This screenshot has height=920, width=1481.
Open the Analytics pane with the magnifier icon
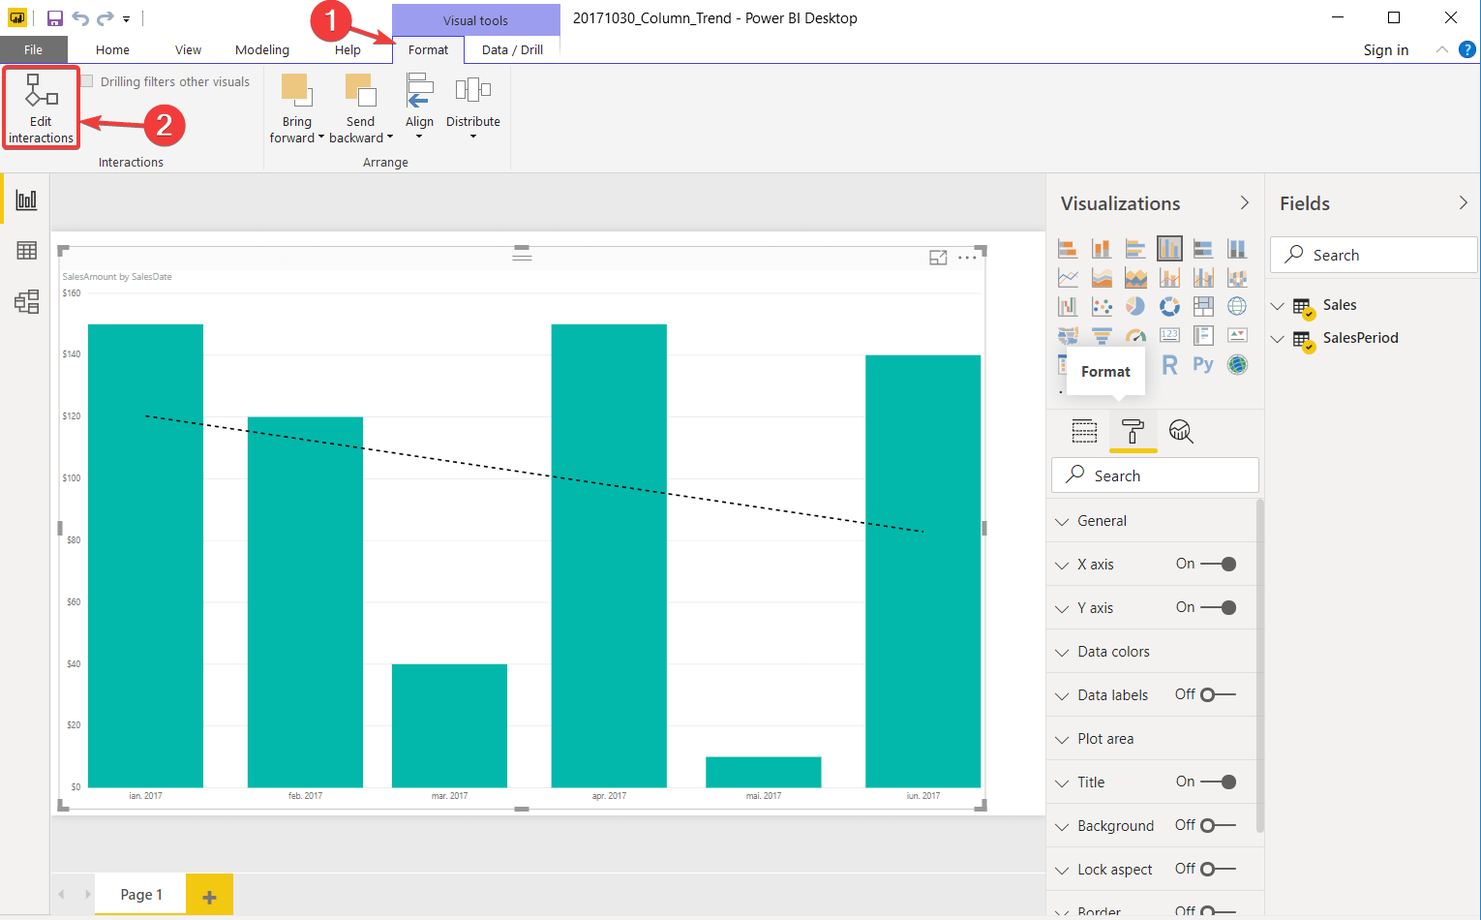click(x=1181, y=431)
